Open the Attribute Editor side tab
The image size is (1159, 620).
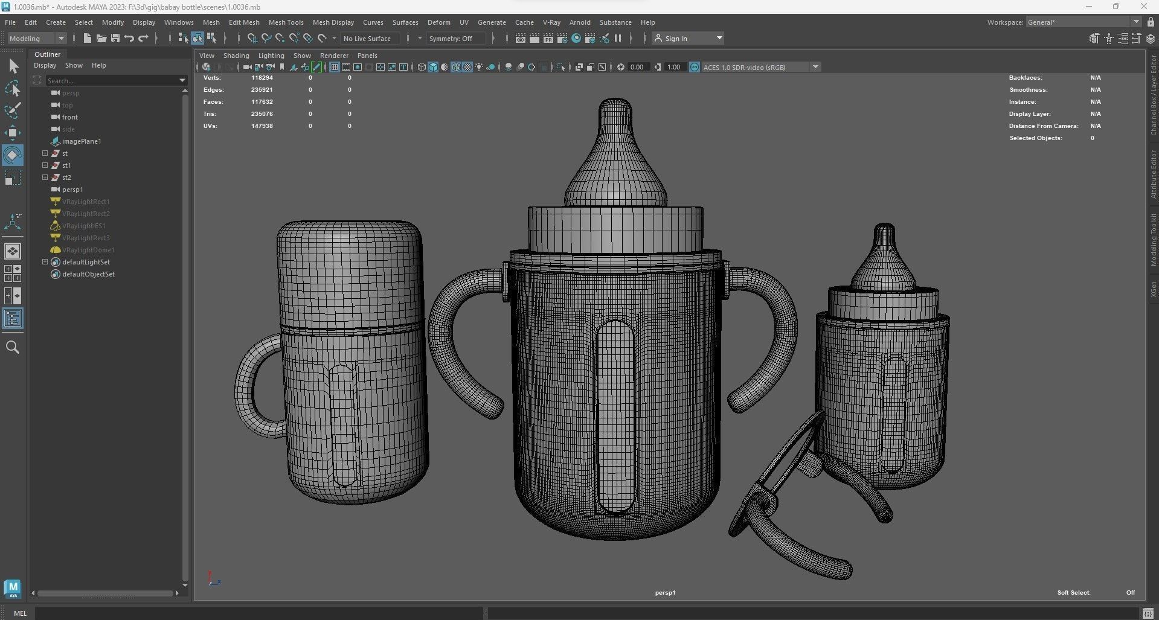(x=1153, y=174)
